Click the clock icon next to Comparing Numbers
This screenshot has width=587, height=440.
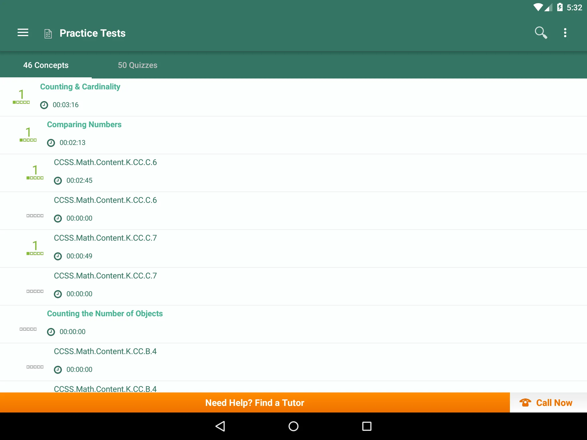51,142
